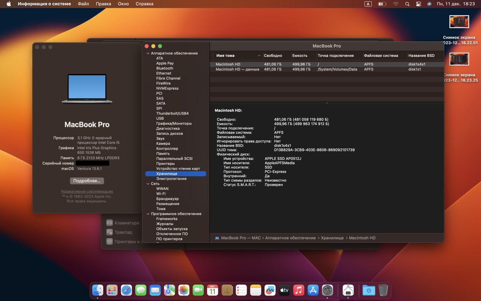Click the Подробнее… button
Image resolution: width=481 pixels, height=301 pixels.
(x=87, y=181)
